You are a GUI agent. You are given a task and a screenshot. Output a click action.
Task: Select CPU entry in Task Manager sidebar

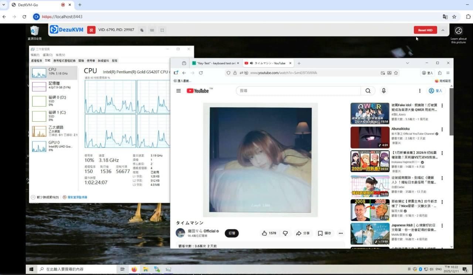click(54, 72)
